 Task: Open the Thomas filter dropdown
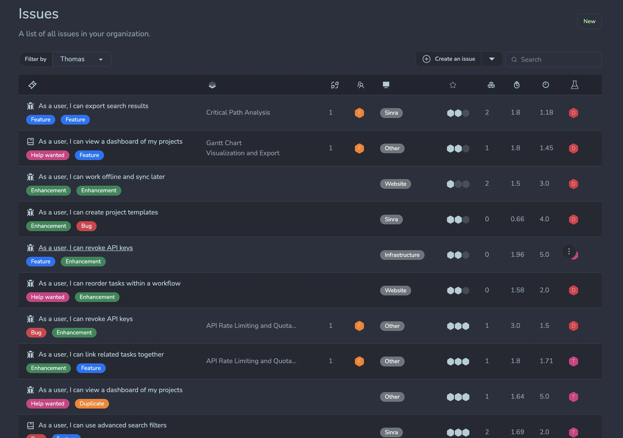pos(81,59)
